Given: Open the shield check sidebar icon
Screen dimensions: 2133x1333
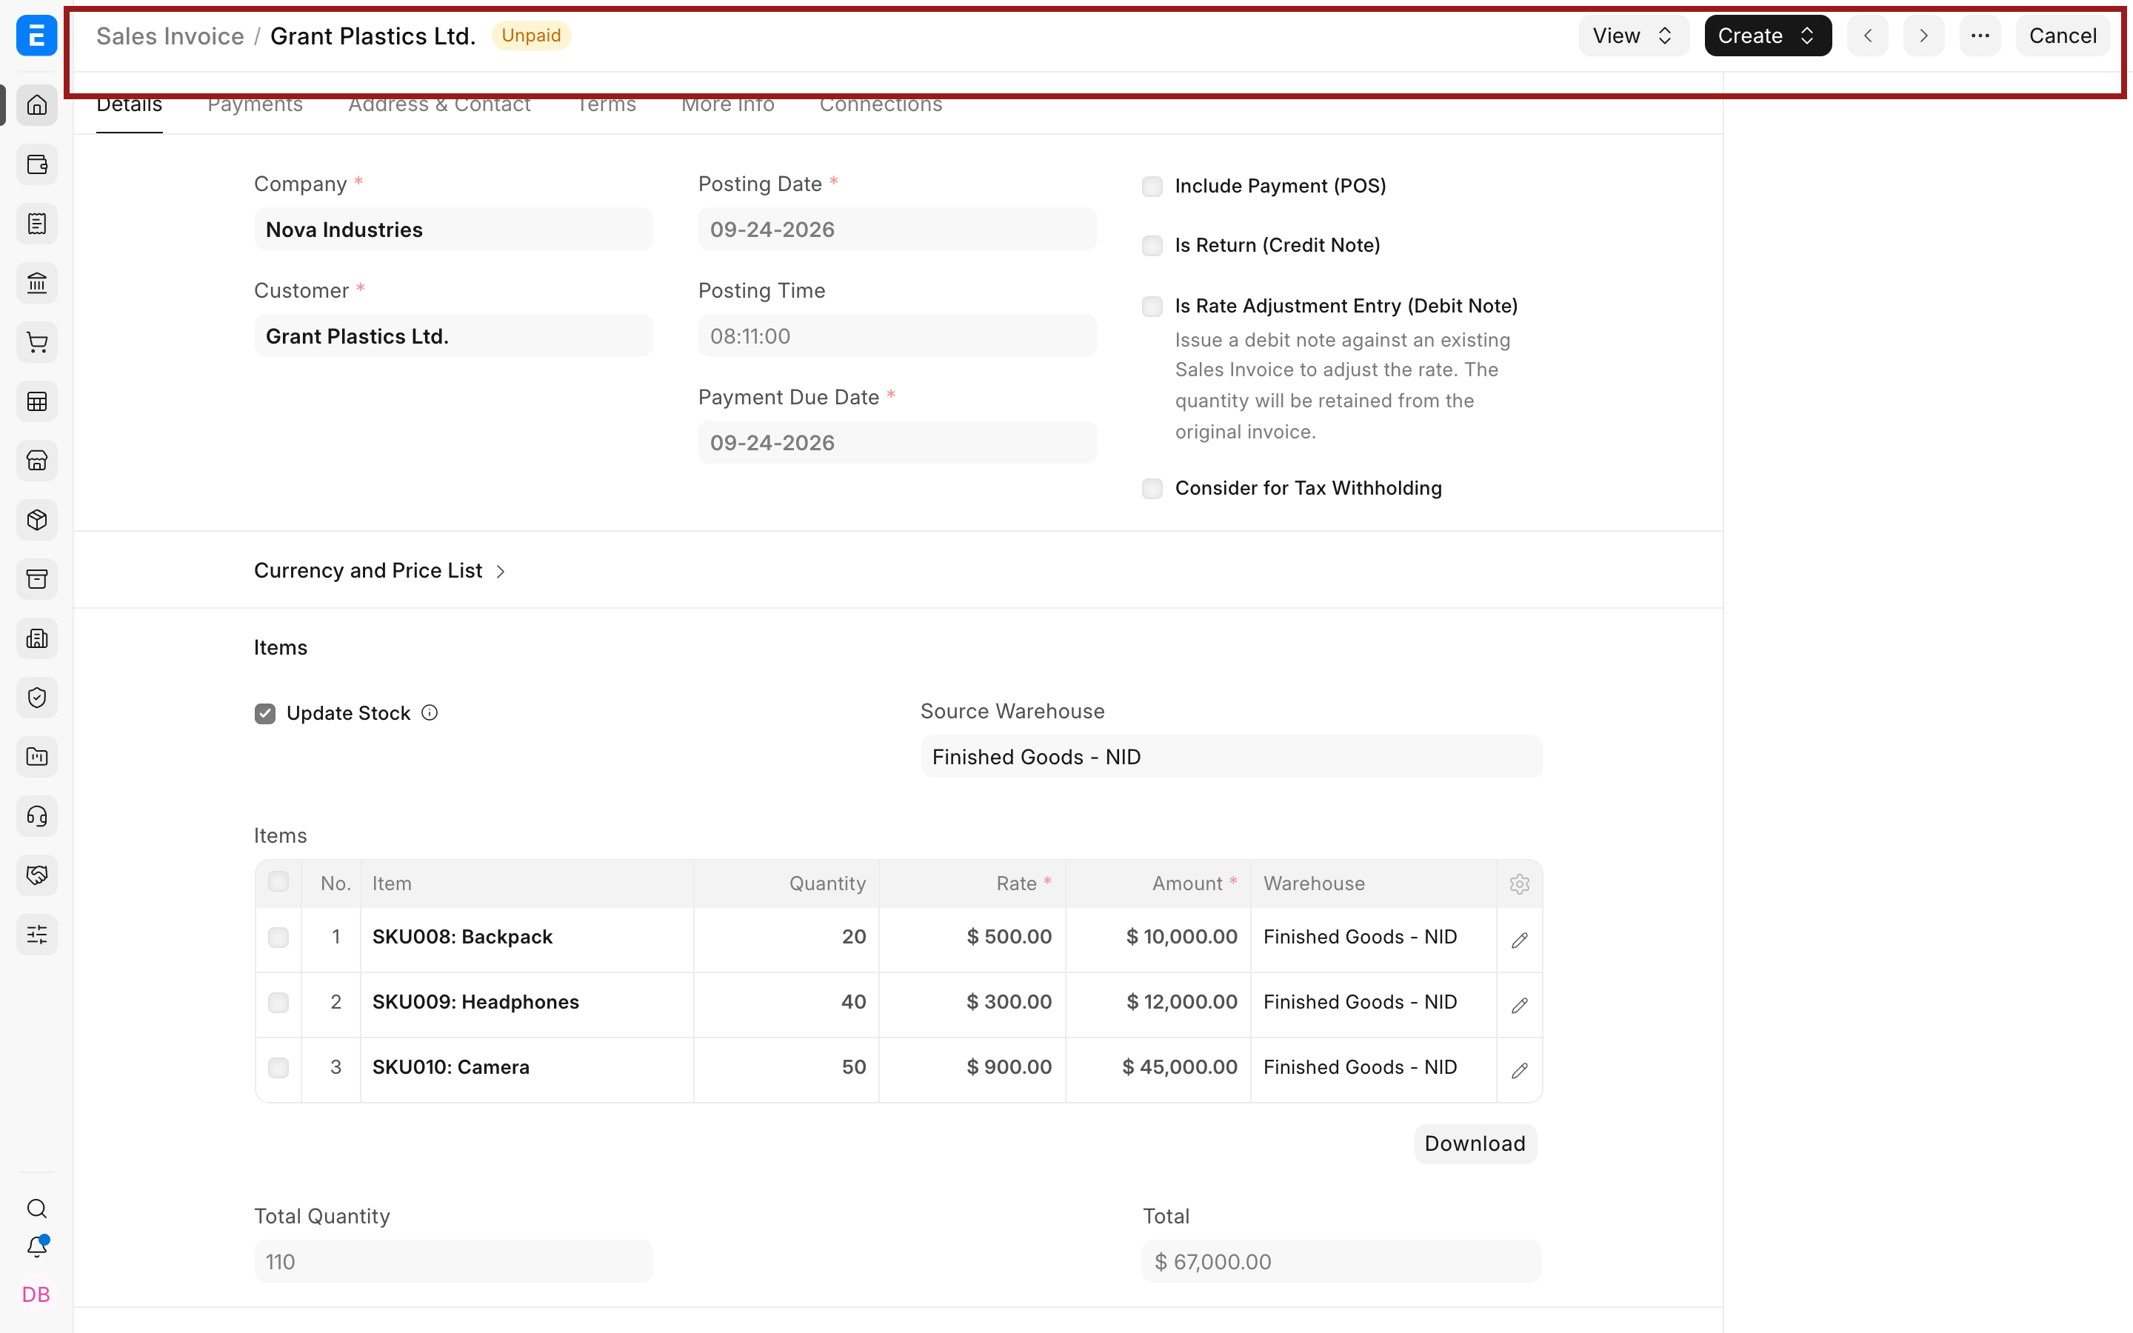Looking at the screenshot, I should click(x=36, y=698).
